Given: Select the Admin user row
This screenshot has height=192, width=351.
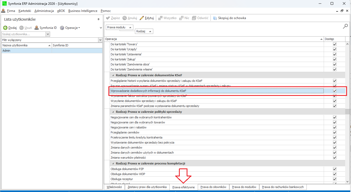Looking at the screenshot, I should point(27,51).
